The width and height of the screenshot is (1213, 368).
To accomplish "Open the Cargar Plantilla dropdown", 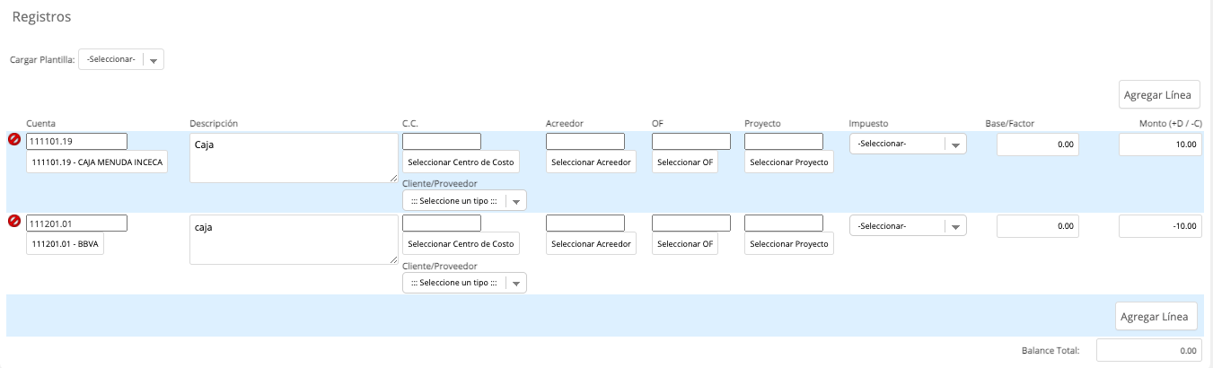I will (121, 59).
